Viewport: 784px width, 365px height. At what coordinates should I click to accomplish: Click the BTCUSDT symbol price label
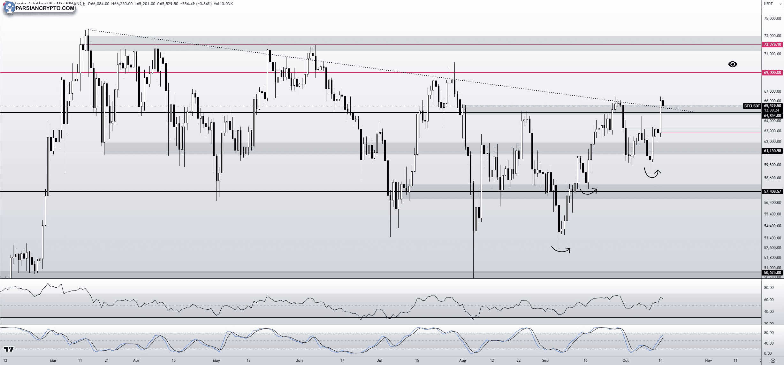click(752, 106)
